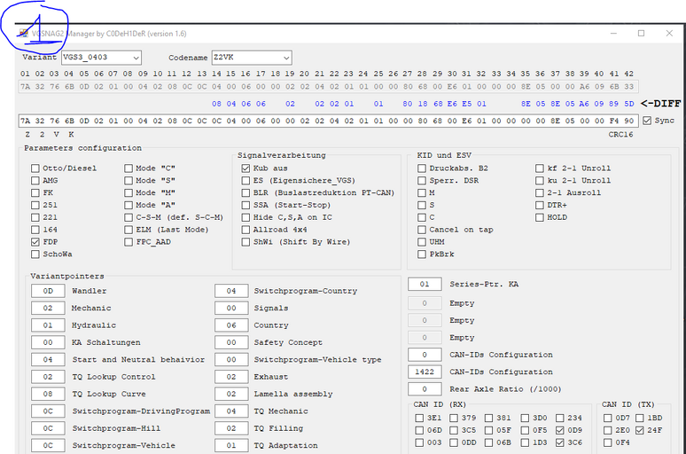Maximize the VGSNAG2 Manager window
The height and width of the screenshot is (454, 686).
click(641, 34)
